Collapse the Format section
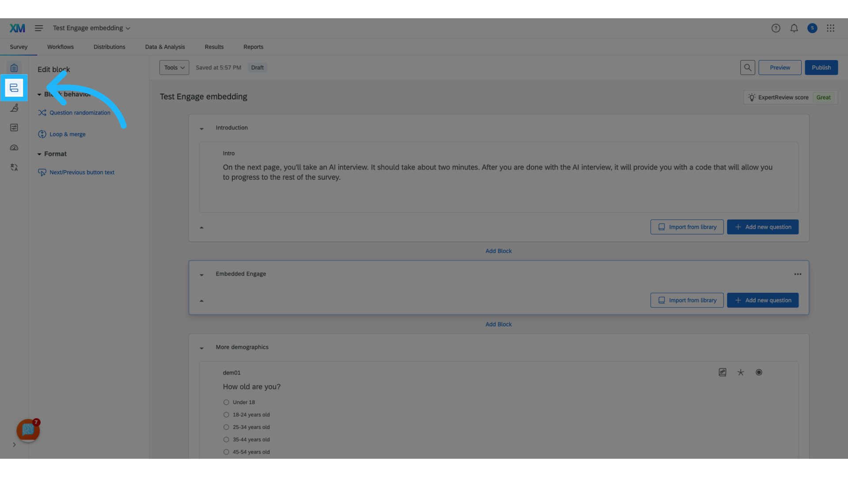The height and width of the screenshot is (477, 848). tap(39, 154)
